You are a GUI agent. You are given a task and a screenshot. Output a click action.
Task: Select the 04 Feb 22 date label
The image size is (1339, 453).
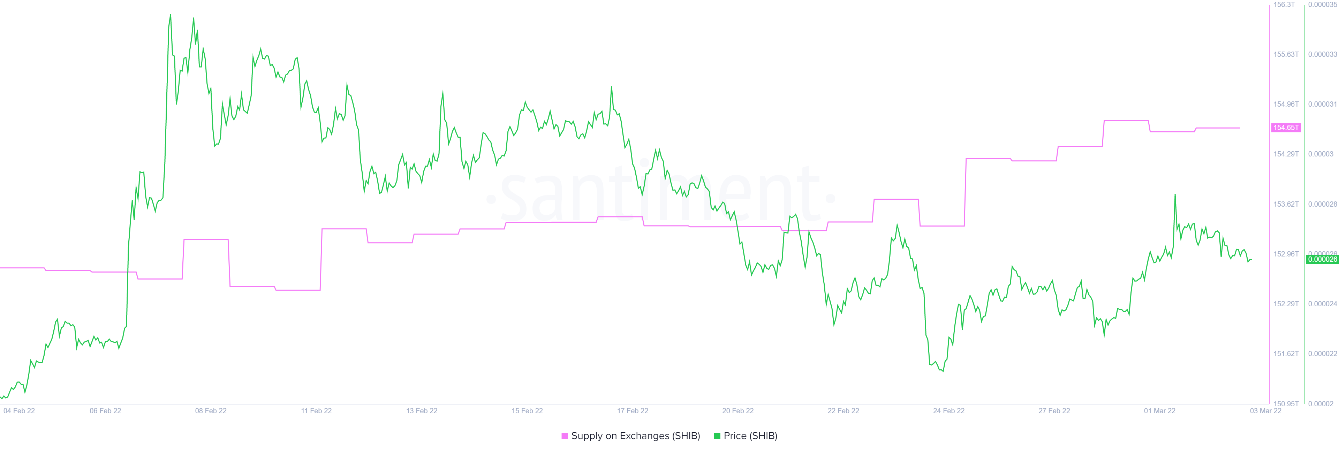click(x=19, y=411)
